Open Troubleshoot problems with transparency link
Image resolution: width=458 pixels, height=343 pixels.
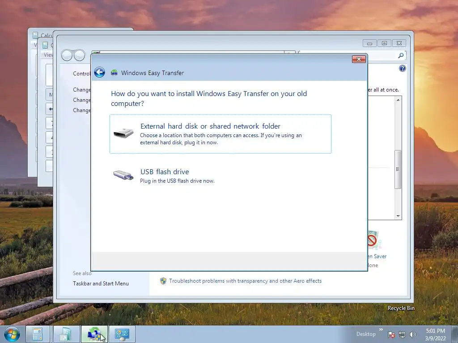click(246, 281)
